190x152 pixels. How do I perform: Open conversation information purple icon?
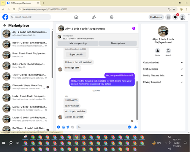[x=134, y=28]
